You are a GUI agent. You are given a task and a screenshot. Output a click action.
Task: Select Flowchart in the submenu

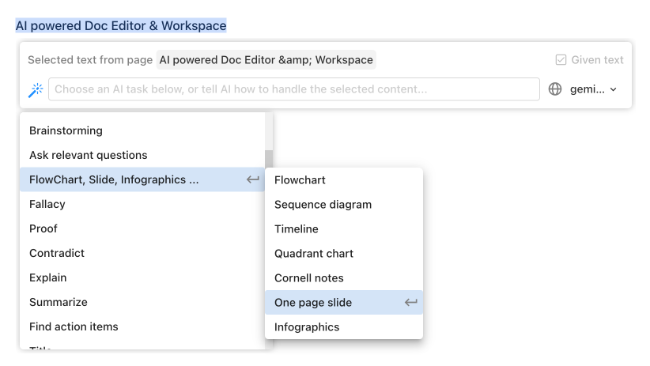click(x=300, y=180)
